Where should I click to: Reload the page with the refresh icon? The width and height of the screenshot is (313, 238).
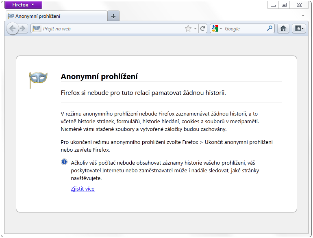(202, 29)
